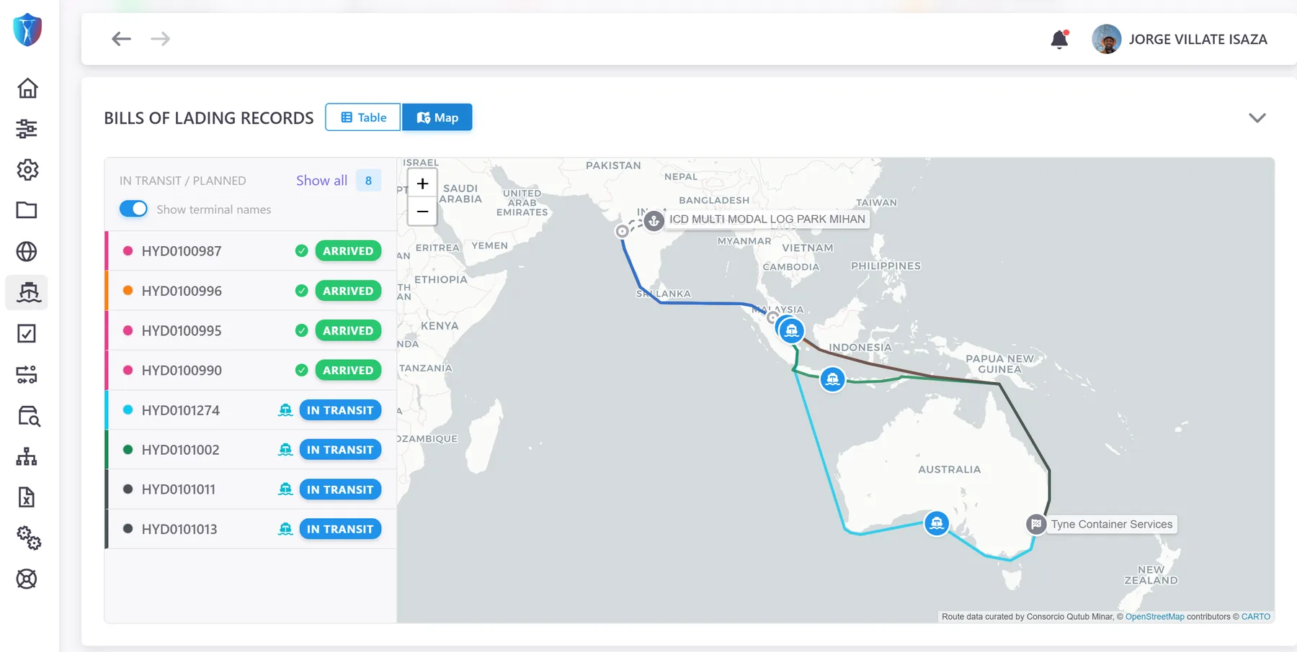Toggle Show terminal names switch
The image size is (1297, 652).
(x=133, y=209)
